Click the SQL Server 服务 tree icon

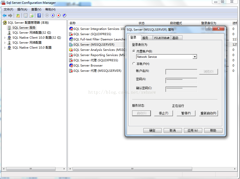tap(9, 28)
